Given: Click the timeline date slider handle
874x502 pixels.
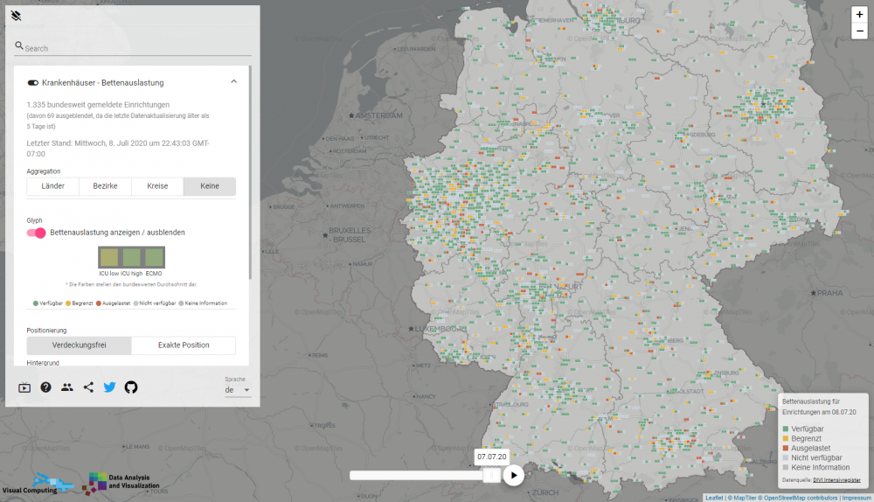Looking at the screenshot, I should 491,475.
